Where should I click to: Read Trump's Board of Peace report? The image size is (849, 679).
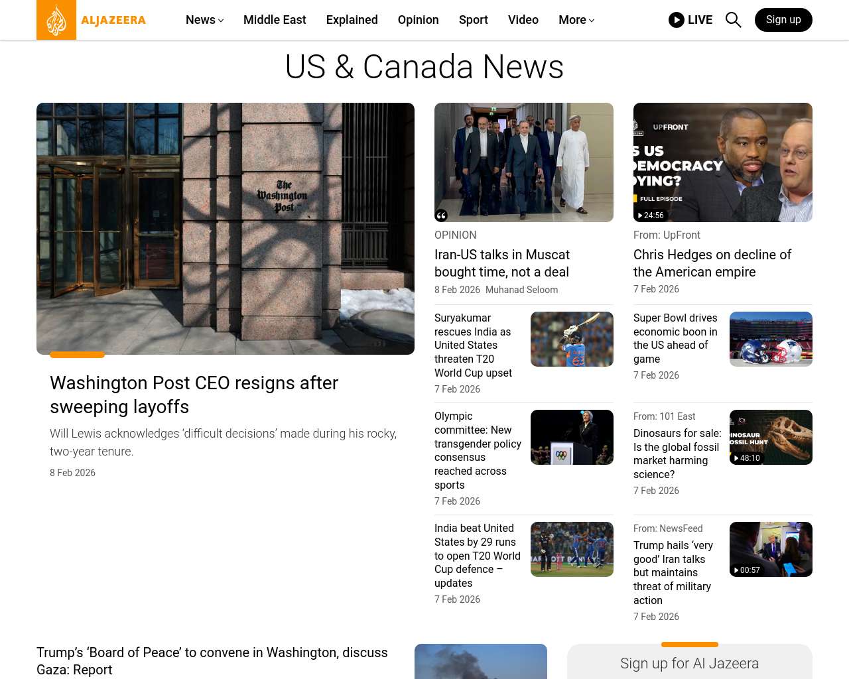click(212, 660)
